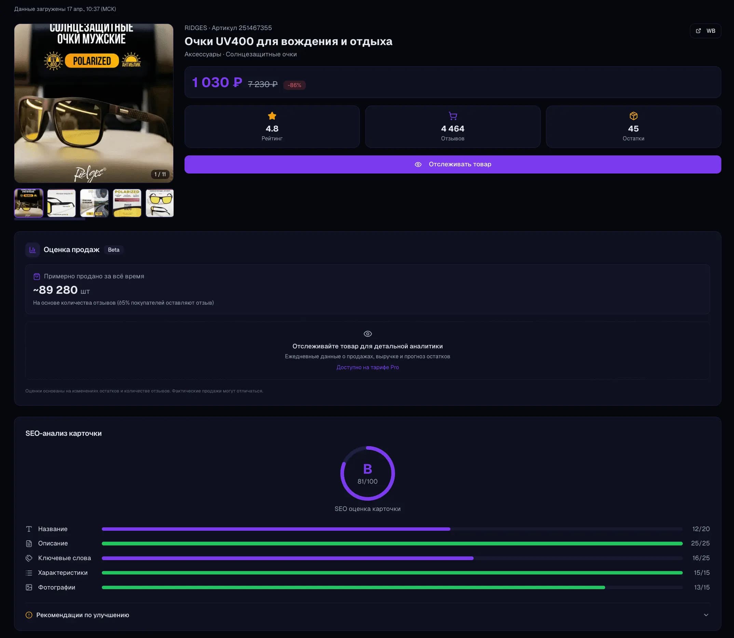734x638 pixels.
Task: Expand the Рекомендации по улучшению section
Action: (707, 615)
